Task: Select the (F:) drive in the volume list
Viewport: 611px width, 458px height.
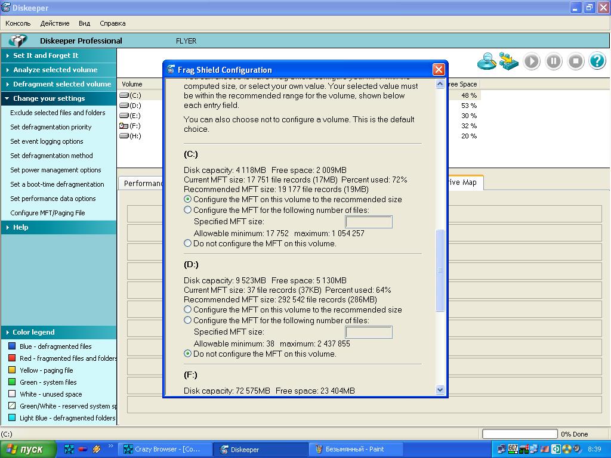Action: point(130,126)
